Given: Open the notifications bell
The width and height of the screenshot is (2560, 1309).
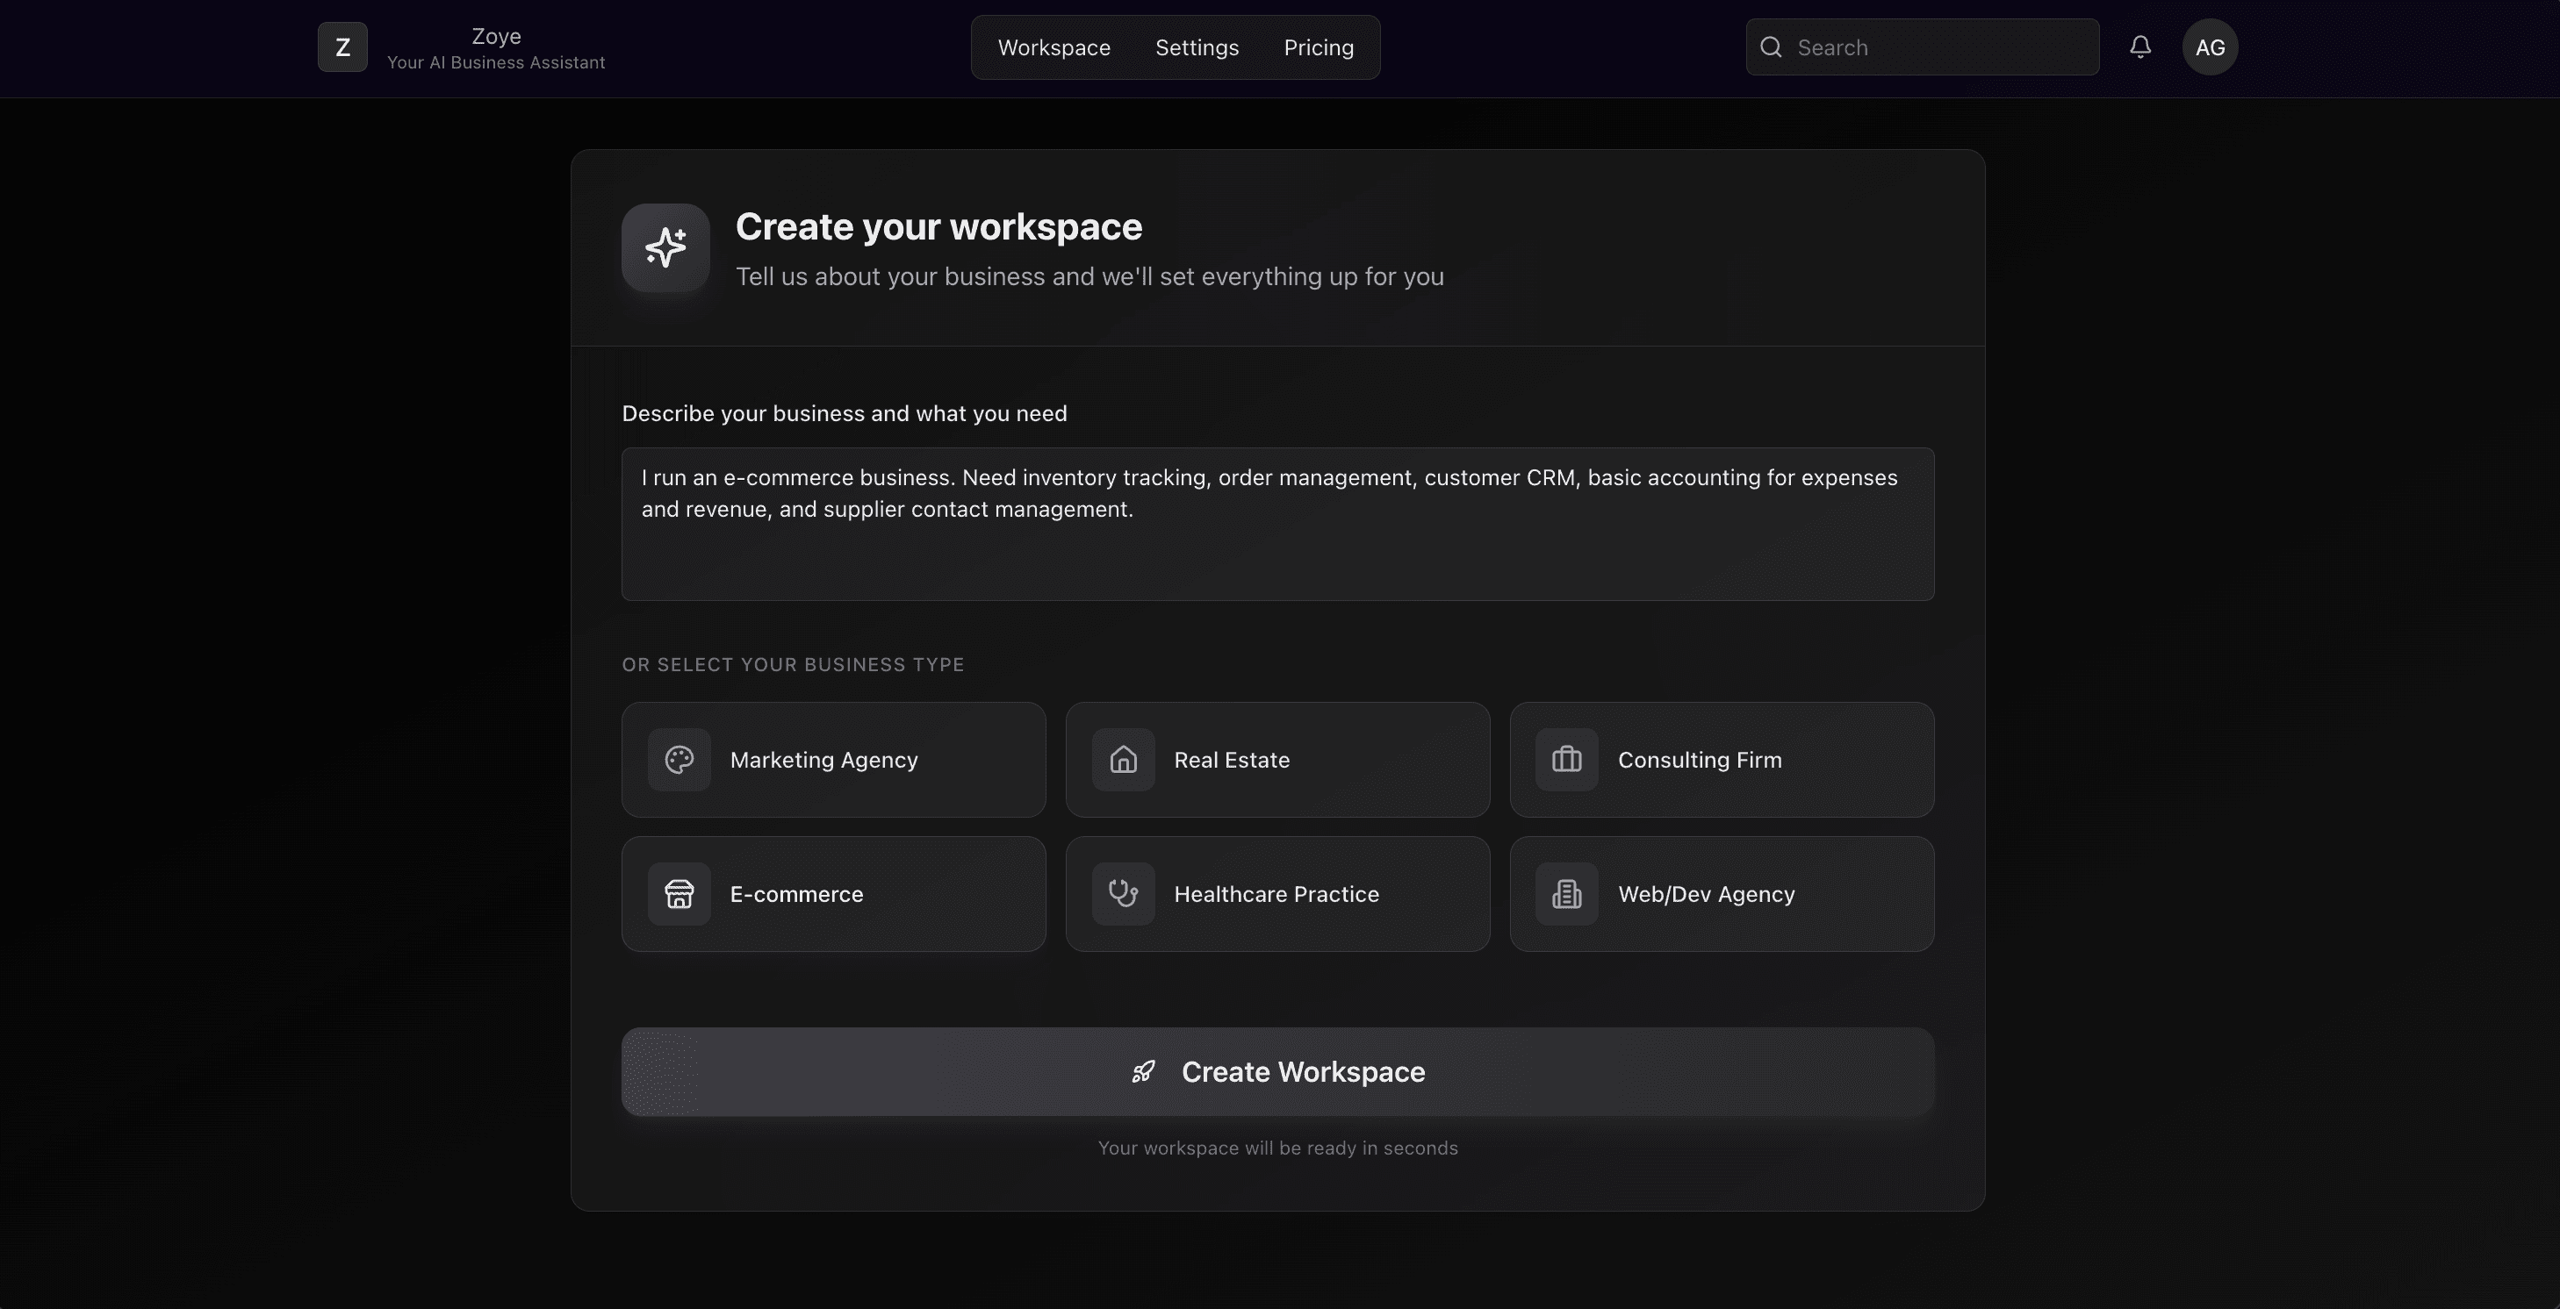Looking at the screenshot, I should point(2139,46).
